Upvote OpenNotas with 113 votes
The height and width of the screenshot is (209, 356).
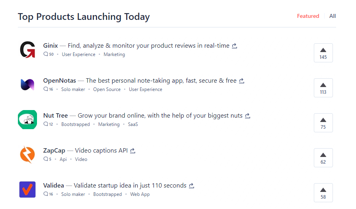323,88
